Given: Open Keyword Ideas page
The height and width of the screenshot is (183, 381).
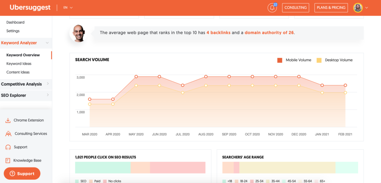Looking at the screenshot, I should [19, 64].
